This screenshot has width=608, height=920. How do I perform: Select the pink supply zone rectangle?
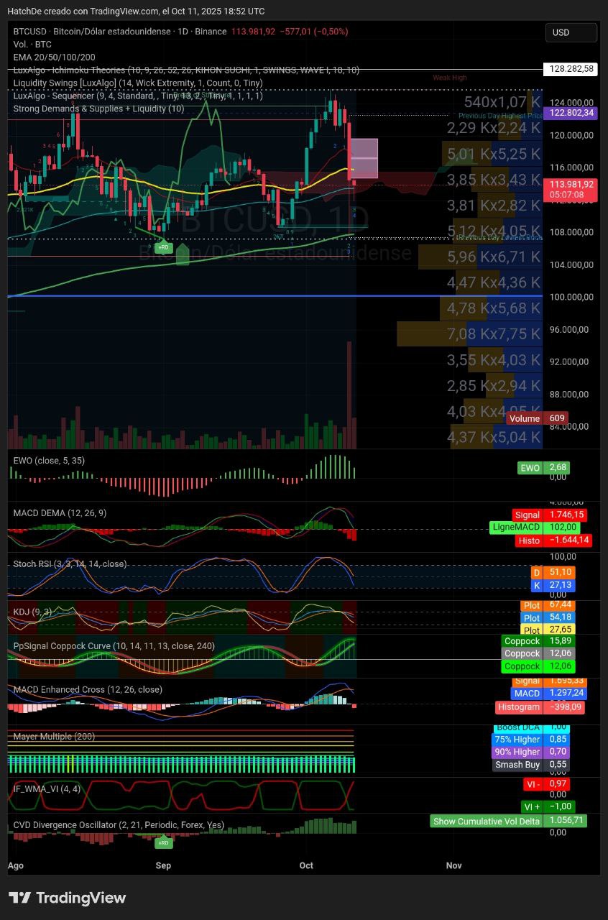pyautogui.click(x=364, y=158)
